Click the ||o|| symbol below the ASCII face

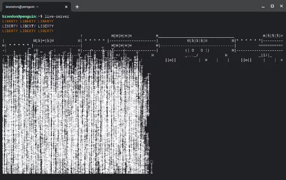171,60
